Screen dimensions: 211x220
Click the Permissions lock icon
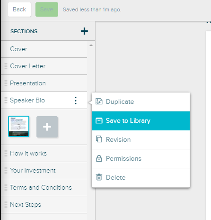99,158
